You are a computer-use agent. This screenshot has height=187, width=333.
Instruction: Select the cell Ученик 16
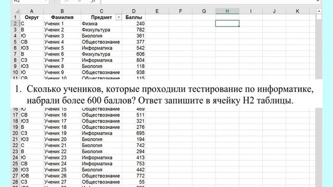pyautogui.click(x=62, y=115)
